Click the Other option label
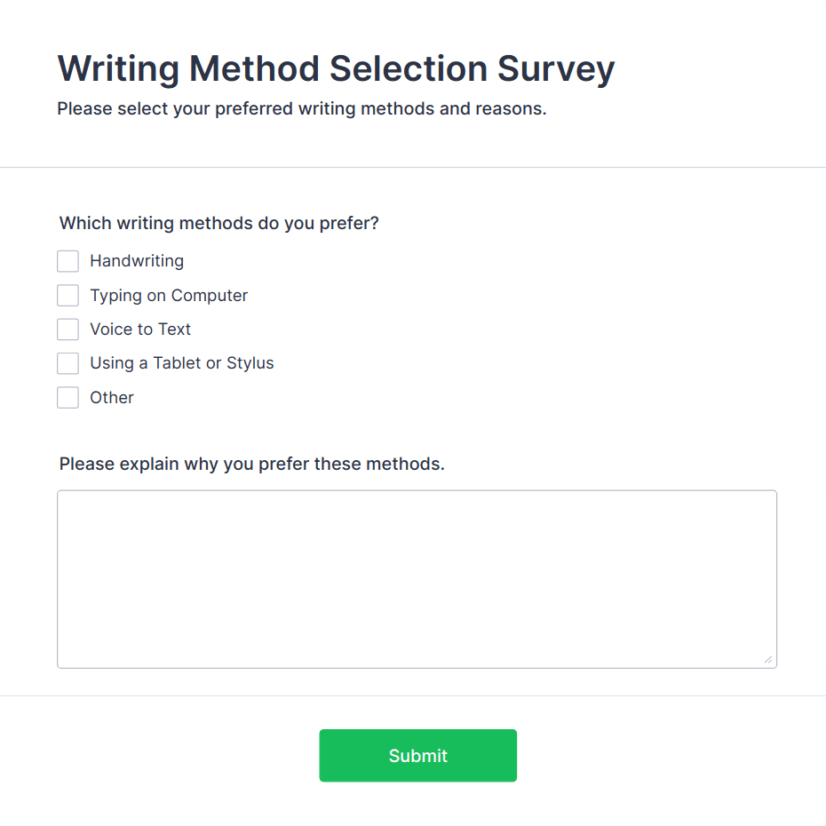Screen dimensions: 826x826 [x=112, y=397]
